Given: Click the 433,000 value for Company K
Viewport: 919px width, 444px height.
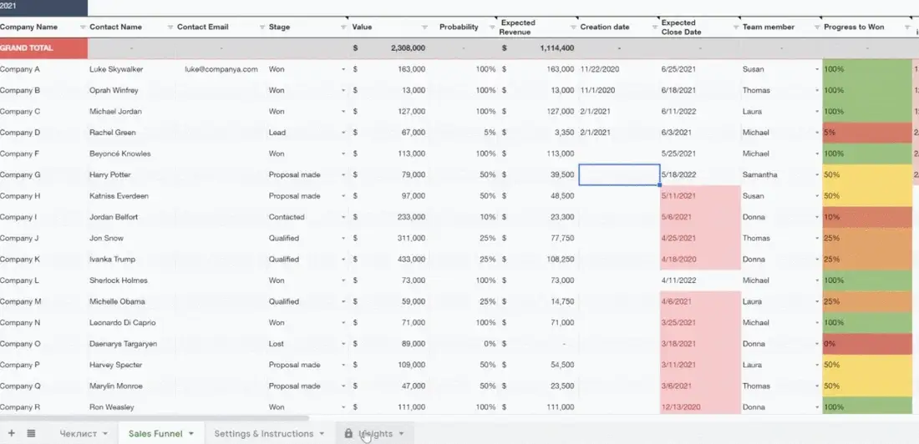Looking at the screenshot, I should 388,259.
